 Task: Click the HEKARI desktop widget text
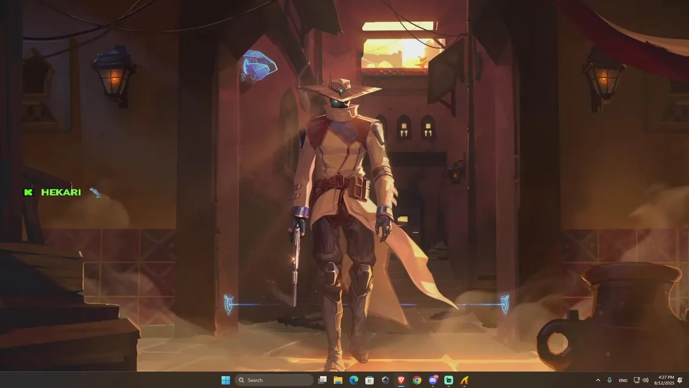click(61, 192)
